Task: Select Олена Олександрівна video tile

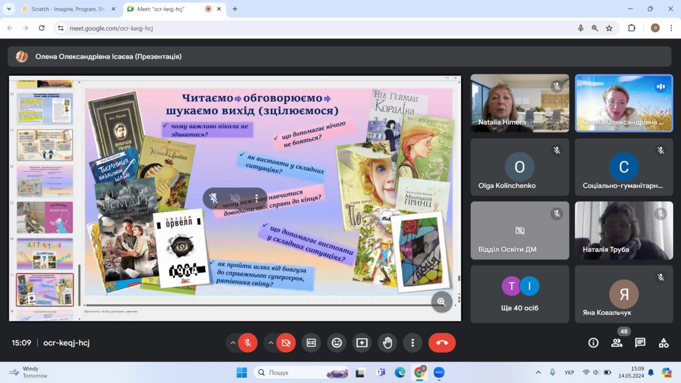Action: coord(624,103)
